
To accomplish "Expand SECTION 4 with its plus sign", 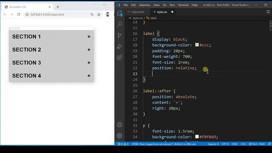I will 89,76.
